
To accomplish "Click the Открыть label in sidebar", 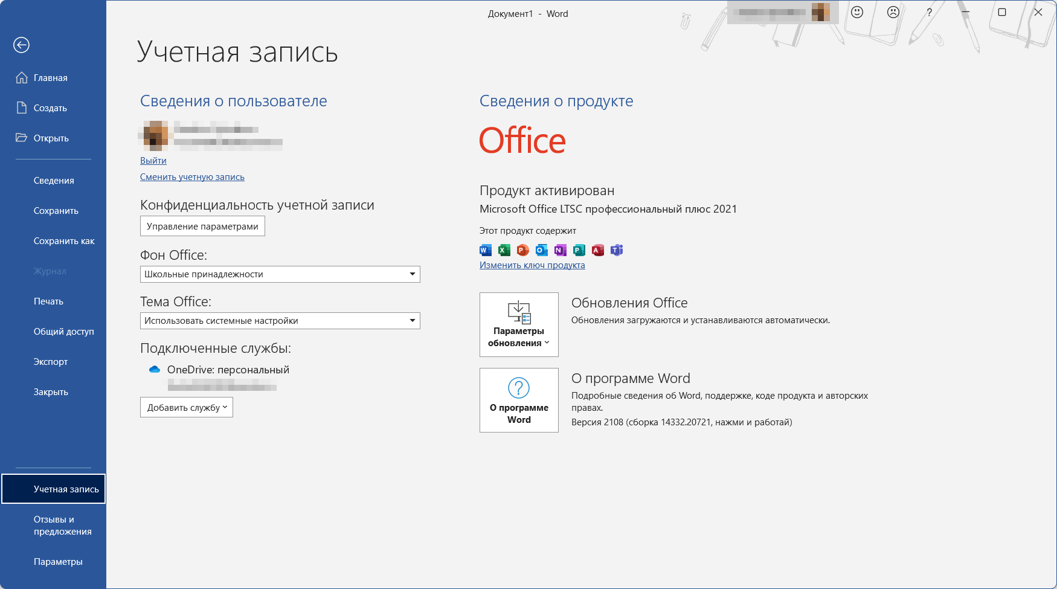I will pos(51,138).
